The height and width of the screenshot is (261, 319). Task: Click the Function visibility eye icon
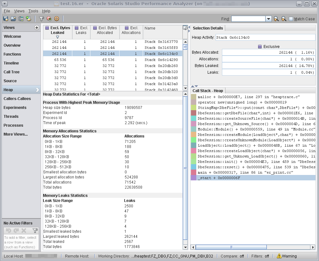(49, 19)
